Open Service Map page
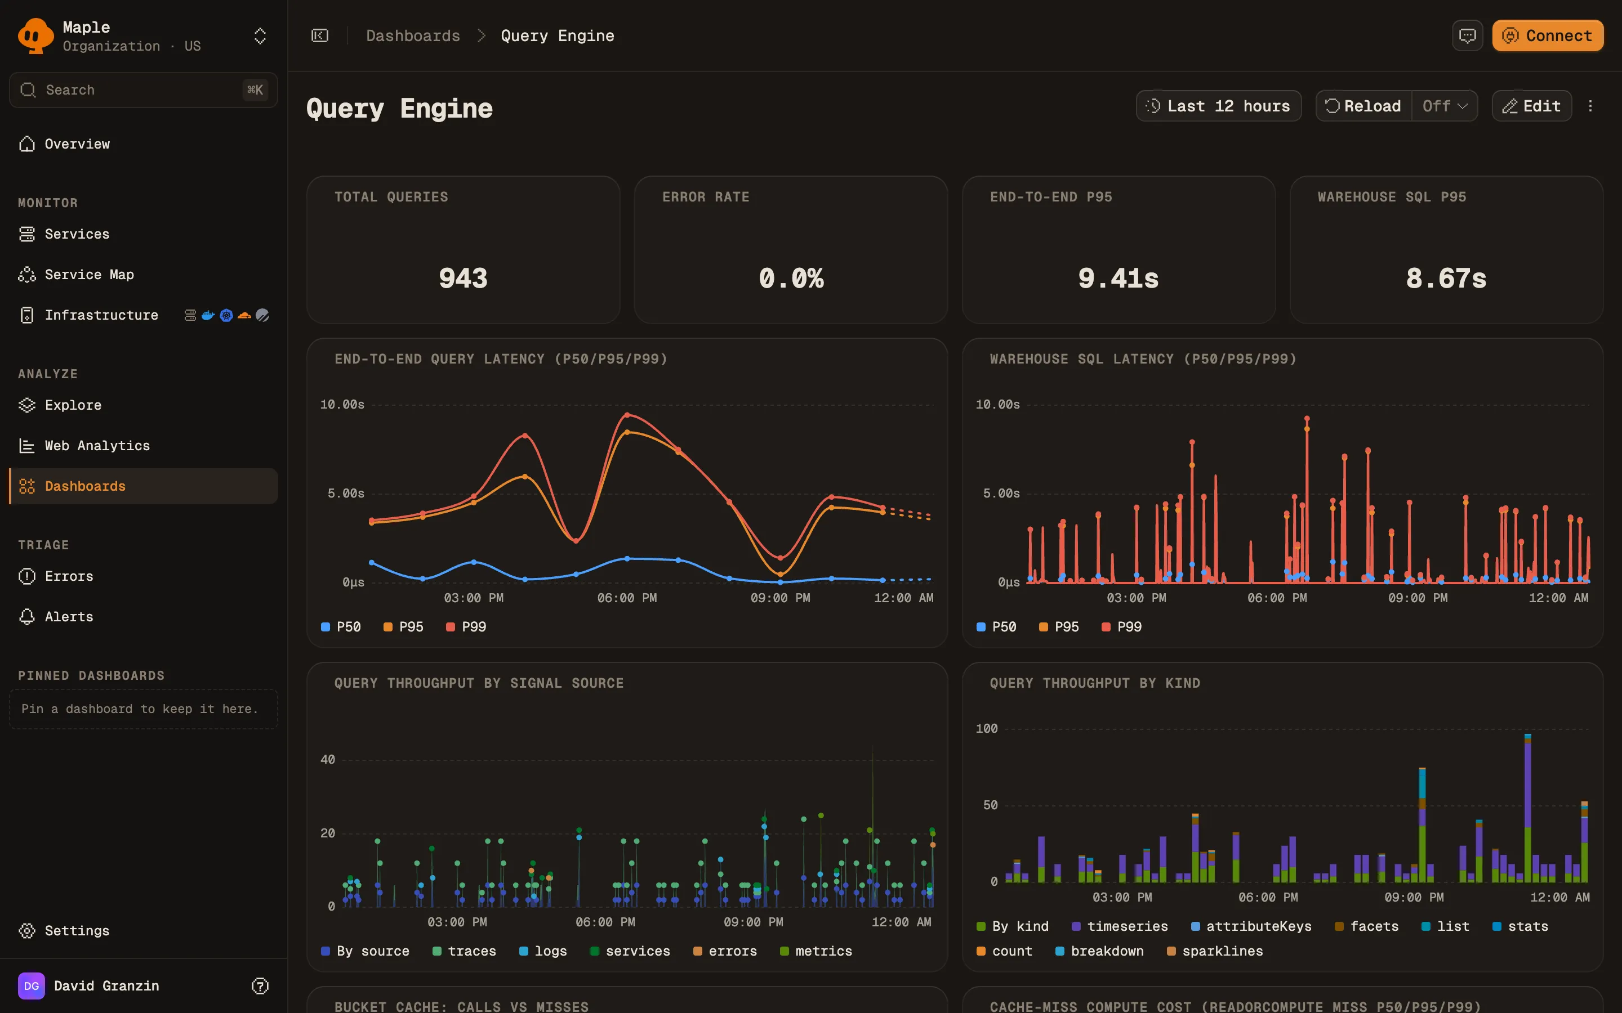1622x1013 pixels. pos(144,275)
